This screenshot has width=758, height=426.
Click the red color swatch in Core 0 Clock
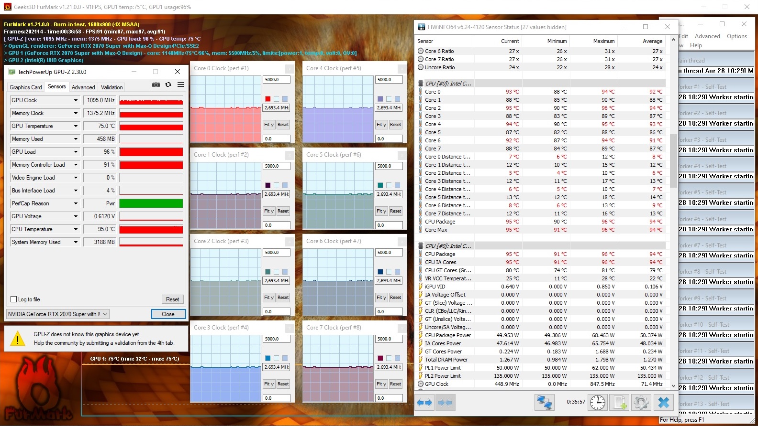[x=268, y=99]
